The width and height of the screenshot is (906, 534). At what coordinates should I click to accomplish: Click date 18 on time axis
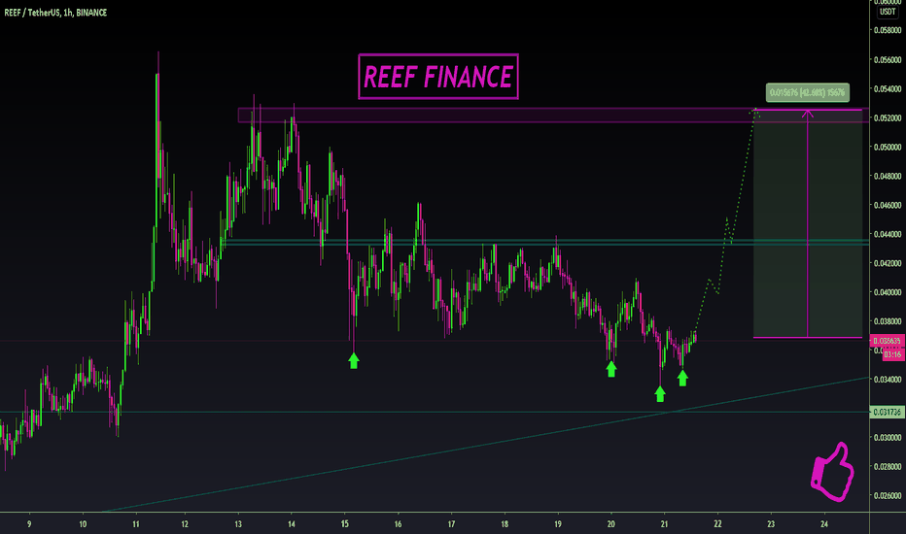[x=505, y=524]
